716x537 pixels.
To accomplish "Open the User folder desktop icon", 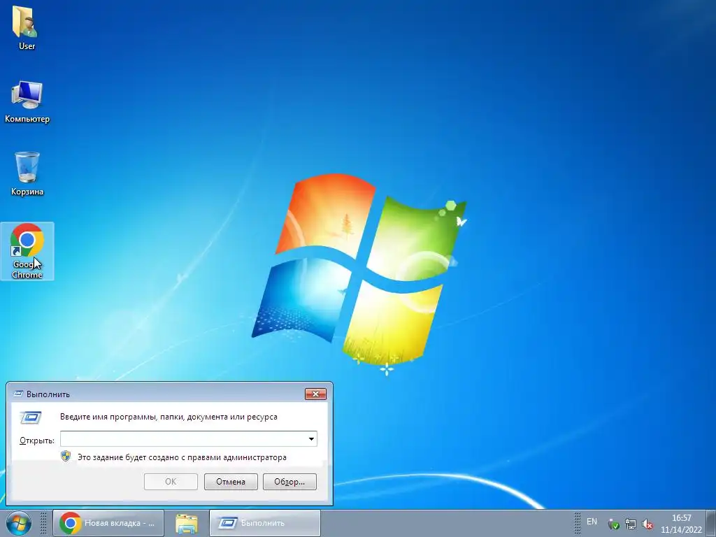I will coord(27,27).
